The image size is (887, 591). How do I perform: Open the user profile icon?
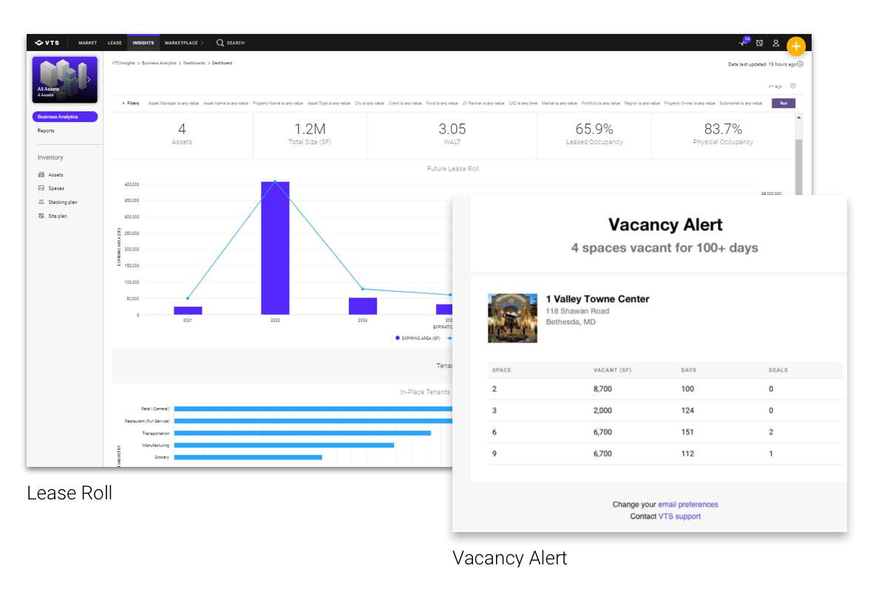tap(775, 44)
